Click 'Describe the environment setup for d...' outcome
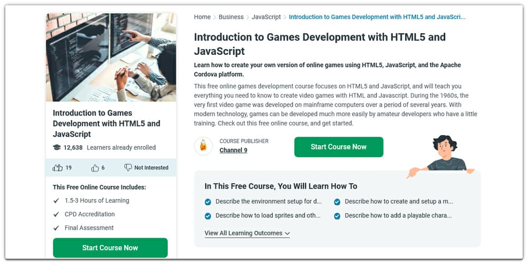The image size is (528, 264). click(268, 202)
